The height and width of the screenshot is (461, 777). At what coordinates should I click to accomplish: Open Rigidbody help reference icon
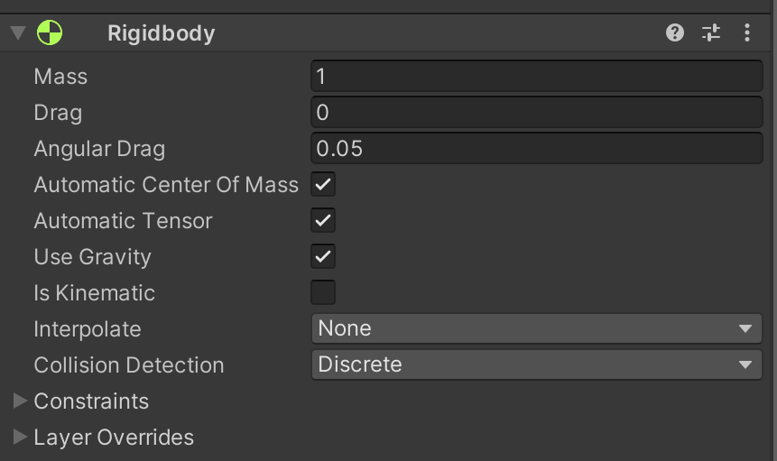pos(675,33)
